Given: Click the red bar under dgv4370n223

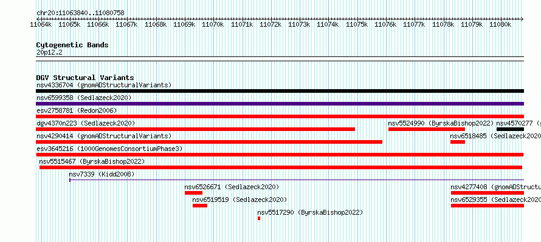Looking at the screenshot, I should (x=195, y=129).
